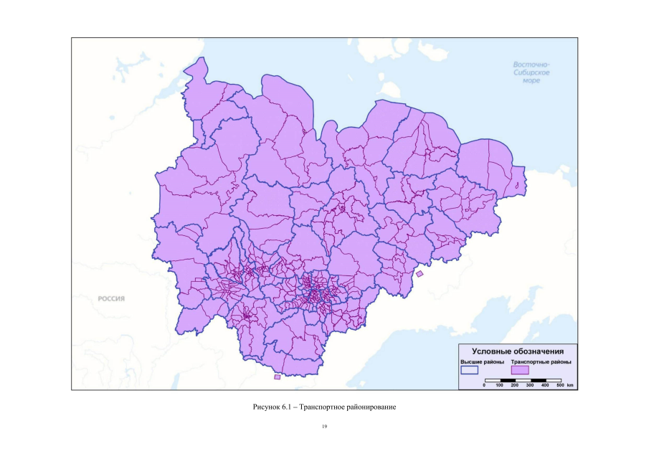Click the blue-outlined Высшие районы legend swatch
649x459 pixels.
click(x=470, y=370)
